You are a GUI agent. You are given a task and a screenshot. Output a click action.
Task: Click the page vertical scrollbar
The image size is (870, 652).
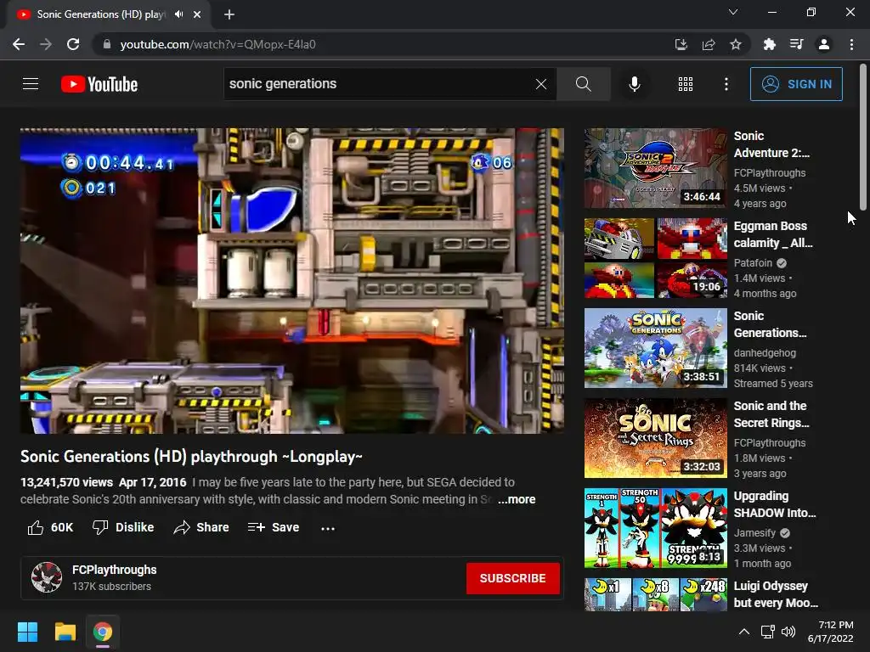[863, 138]
